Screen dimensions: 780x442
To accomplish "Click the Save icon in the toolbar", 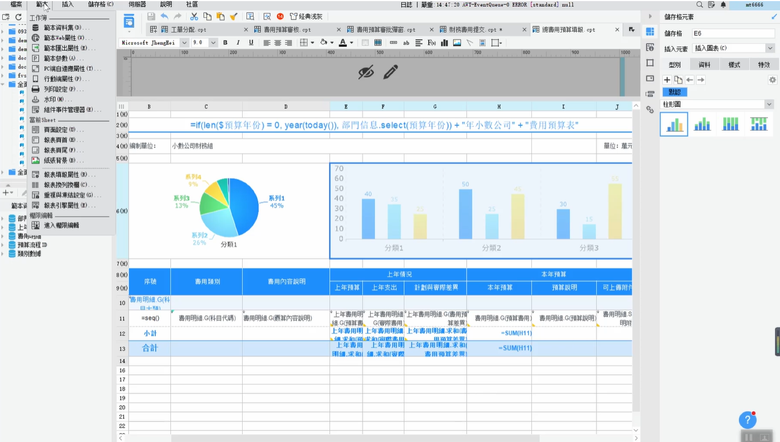I will pyautogui.click(x=151, y=17).
